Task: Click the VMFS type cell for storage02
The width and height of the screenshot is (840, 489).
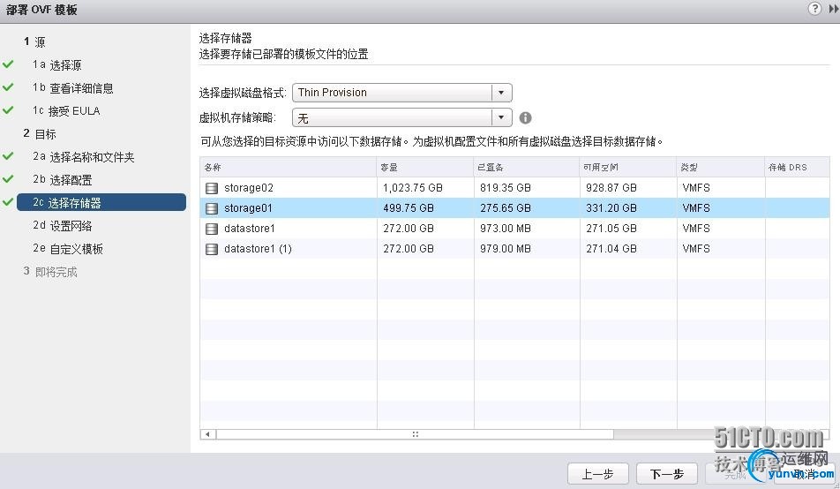Action: [x=696, y=188]
